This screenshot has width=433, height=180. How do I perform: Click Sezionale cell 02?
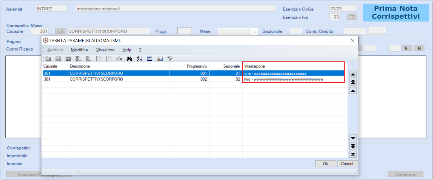click(x=226, y=79)
